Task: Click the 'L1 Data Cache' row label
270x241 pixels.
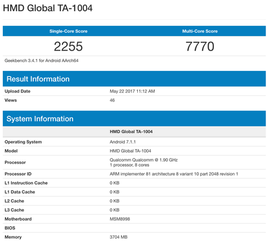Action: (20, 192)
